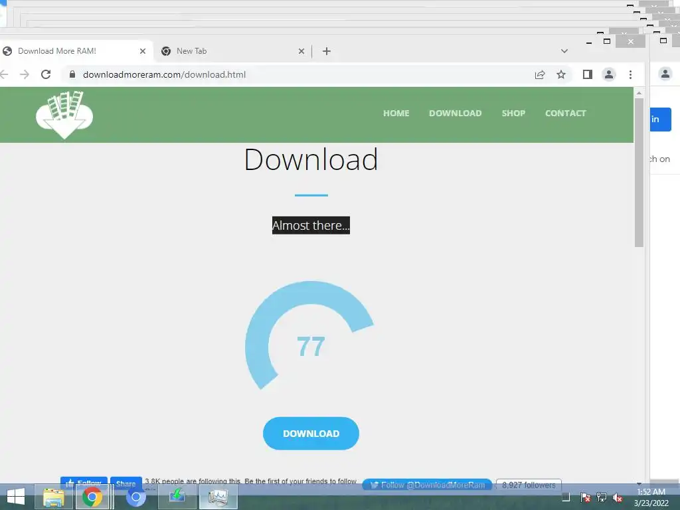Click the Download page heading

(311, 159)
